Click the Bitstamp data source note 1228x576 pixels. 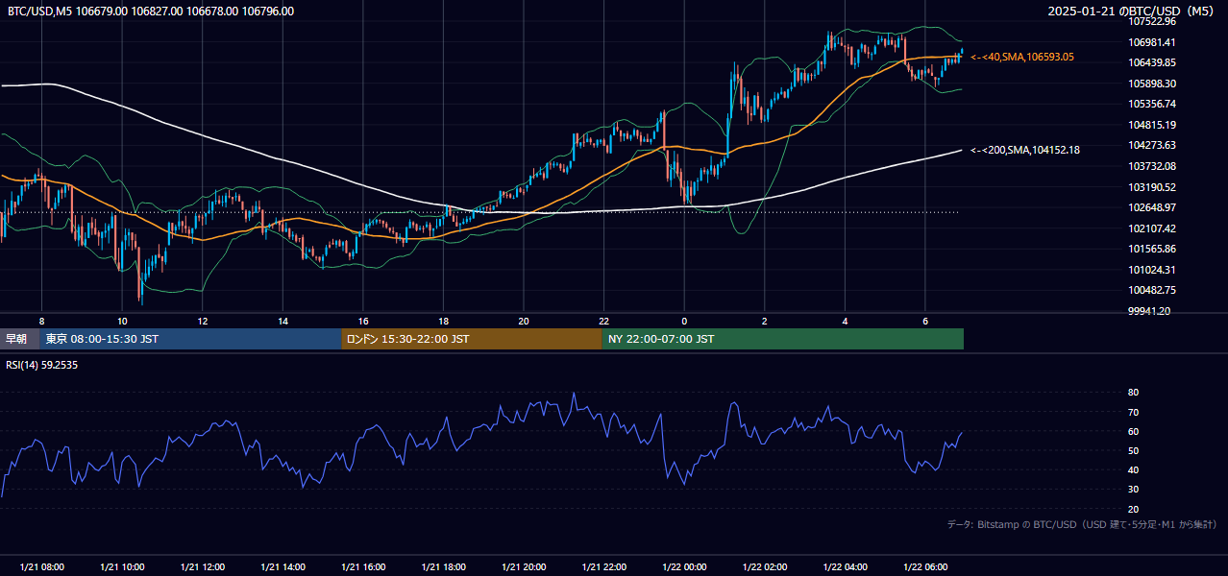coord(1082,525)
